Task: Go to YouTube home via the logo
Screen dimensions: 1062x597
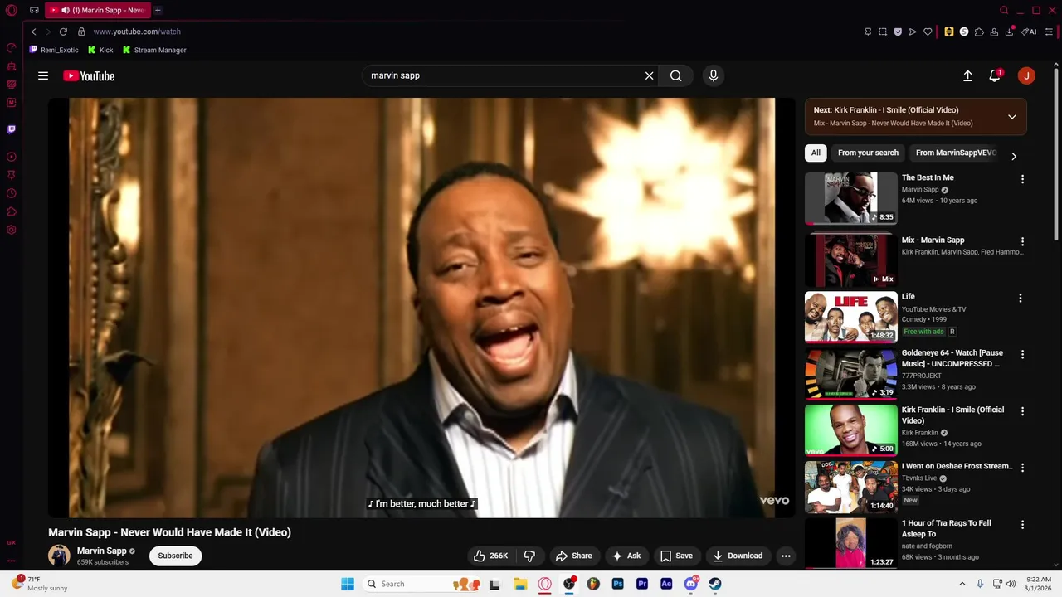Action: click(x=89, y=75)
